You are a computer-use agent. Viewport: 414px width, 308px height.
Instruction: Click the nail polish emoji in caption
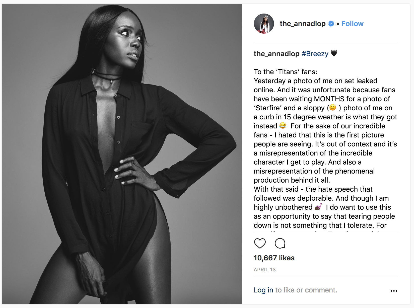318,207
